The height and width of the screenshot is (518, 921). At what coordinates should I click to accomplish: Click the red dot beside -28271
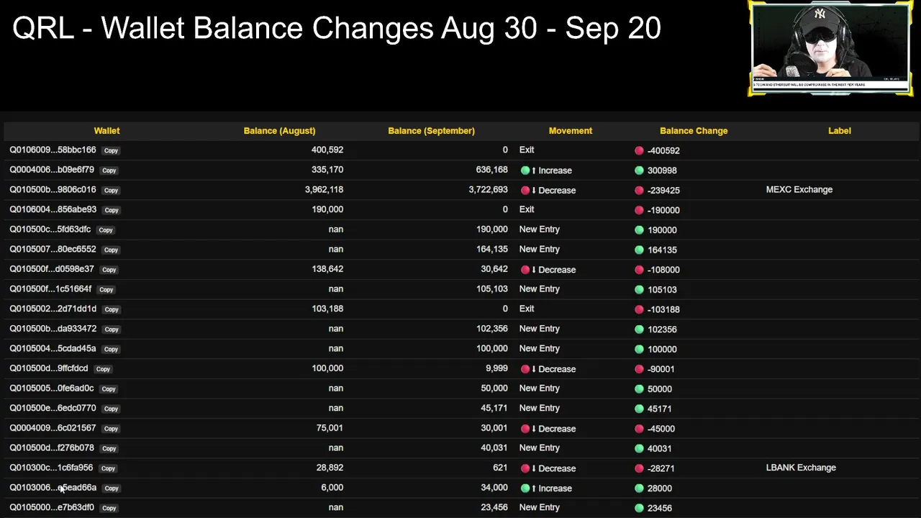(639, 468)
